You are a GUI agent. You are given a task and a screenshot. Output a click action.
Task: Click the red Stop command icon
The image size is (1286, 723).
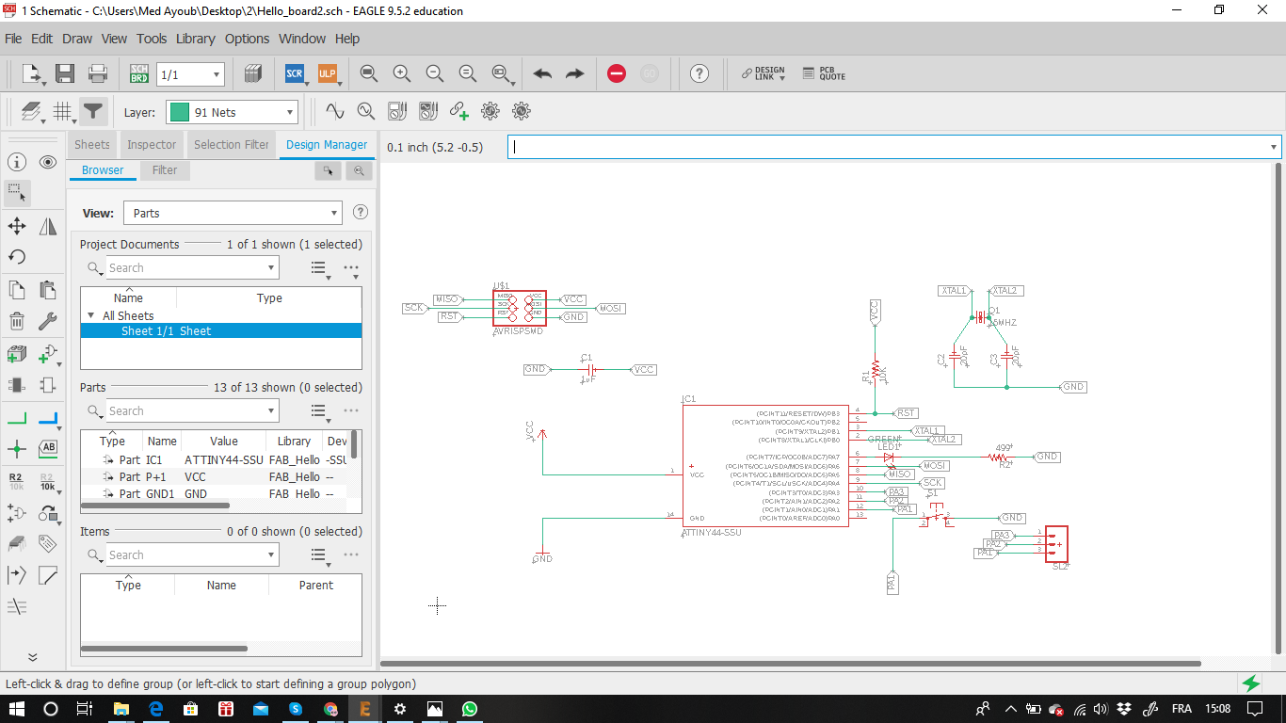tap(617, 73)
